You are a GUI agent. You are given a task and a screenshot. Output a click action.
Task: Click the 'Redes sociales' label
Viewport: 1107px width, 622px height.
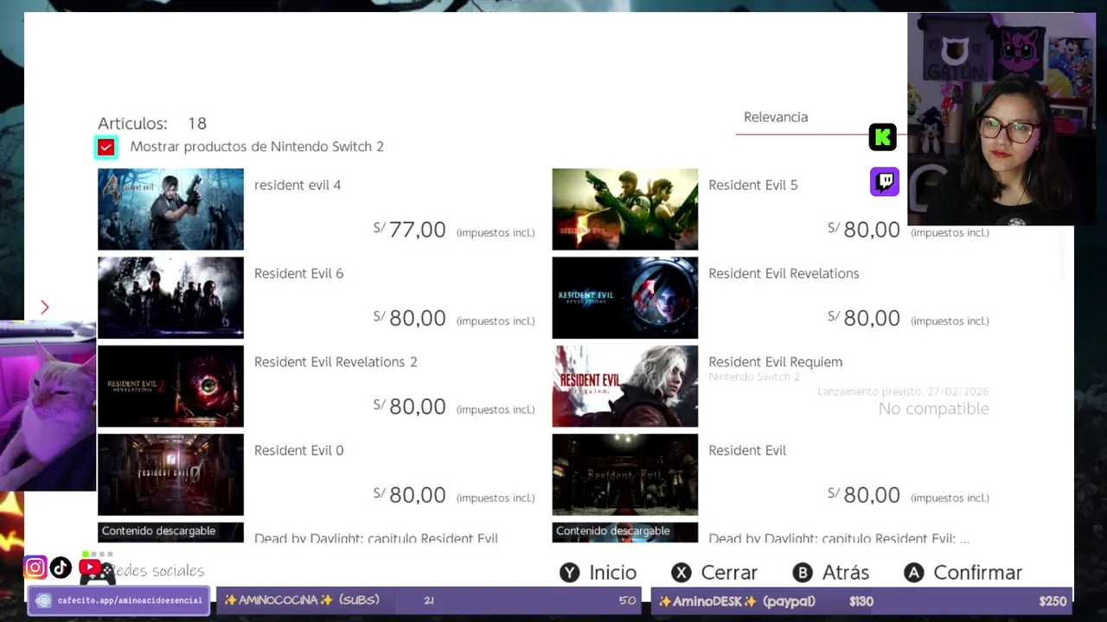(x=154, y=571)
